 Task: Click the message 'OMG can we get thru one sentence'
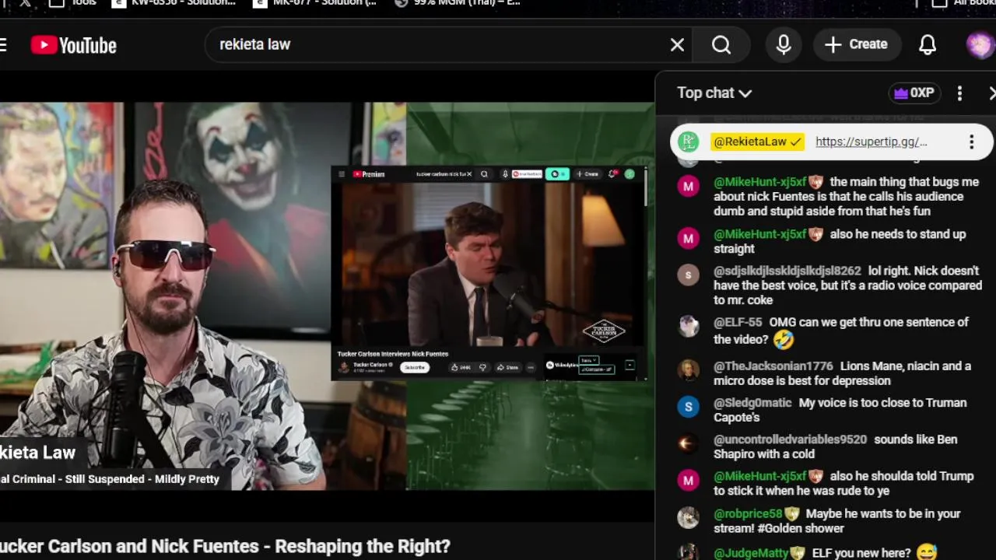(x=841, y=331)
